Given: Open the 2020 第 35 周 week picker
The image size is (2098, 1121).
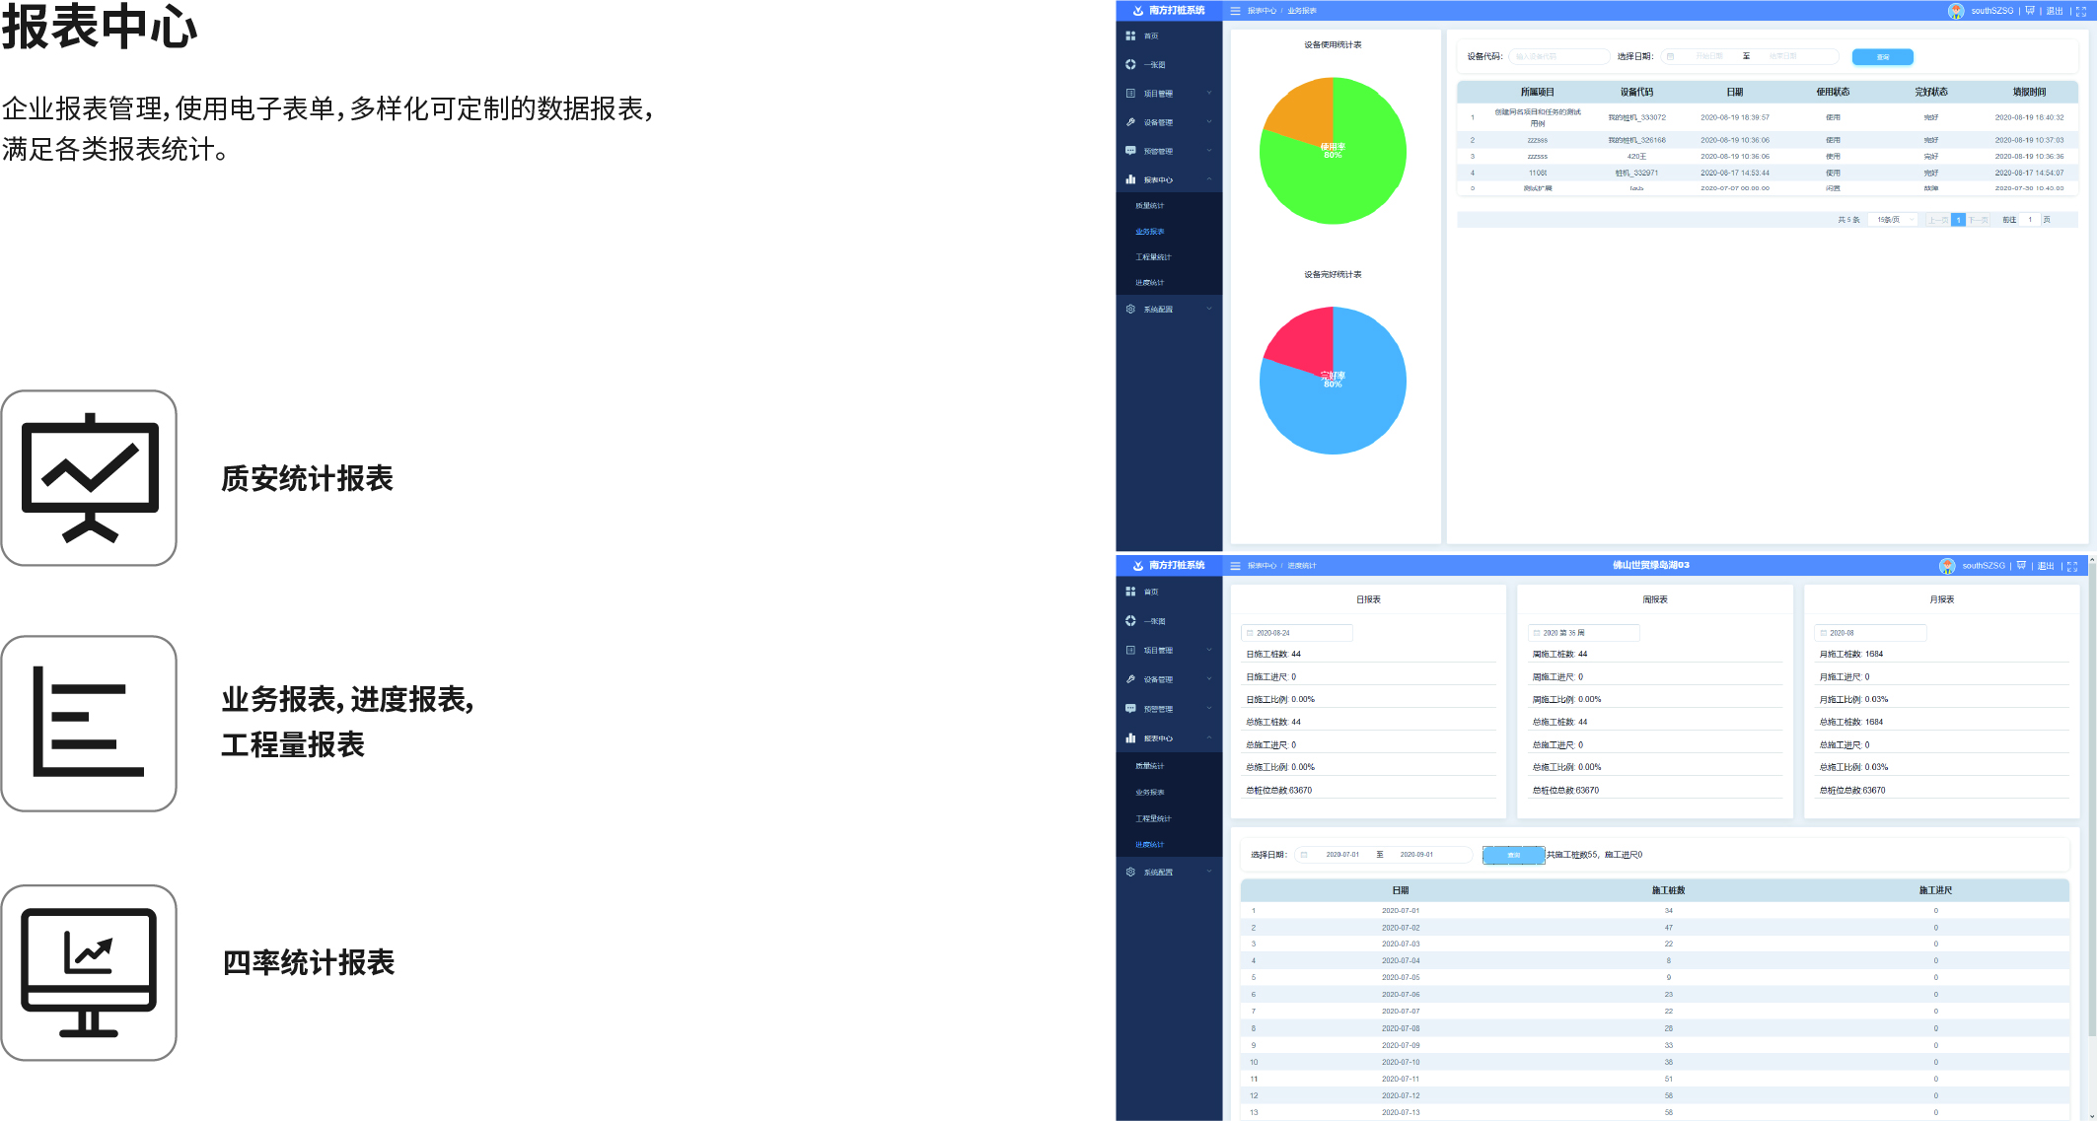Looking at the screenshot, I should coord(1583,633).
